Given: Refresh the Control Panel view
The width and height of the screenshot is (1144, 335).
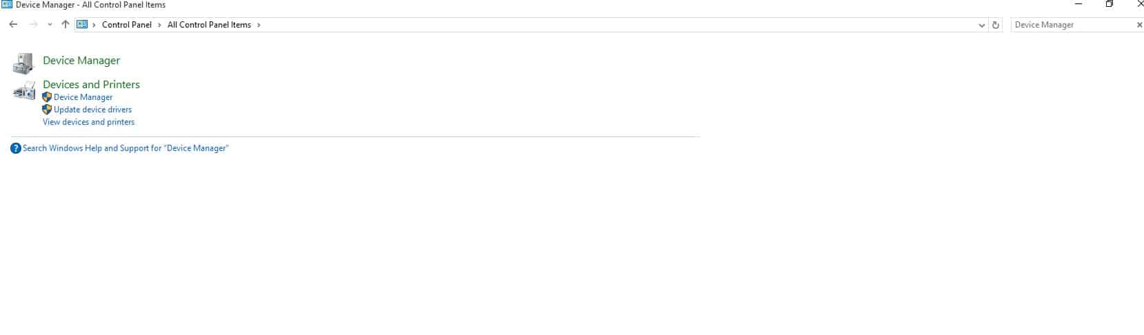Looking at the screenshot, I should [996, 25].
